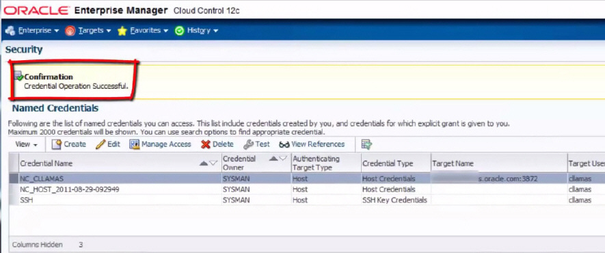Click SYSMAN owner in NC_CLLAMAS row
This screenshot has width=605, height=253.
[236, 179]
